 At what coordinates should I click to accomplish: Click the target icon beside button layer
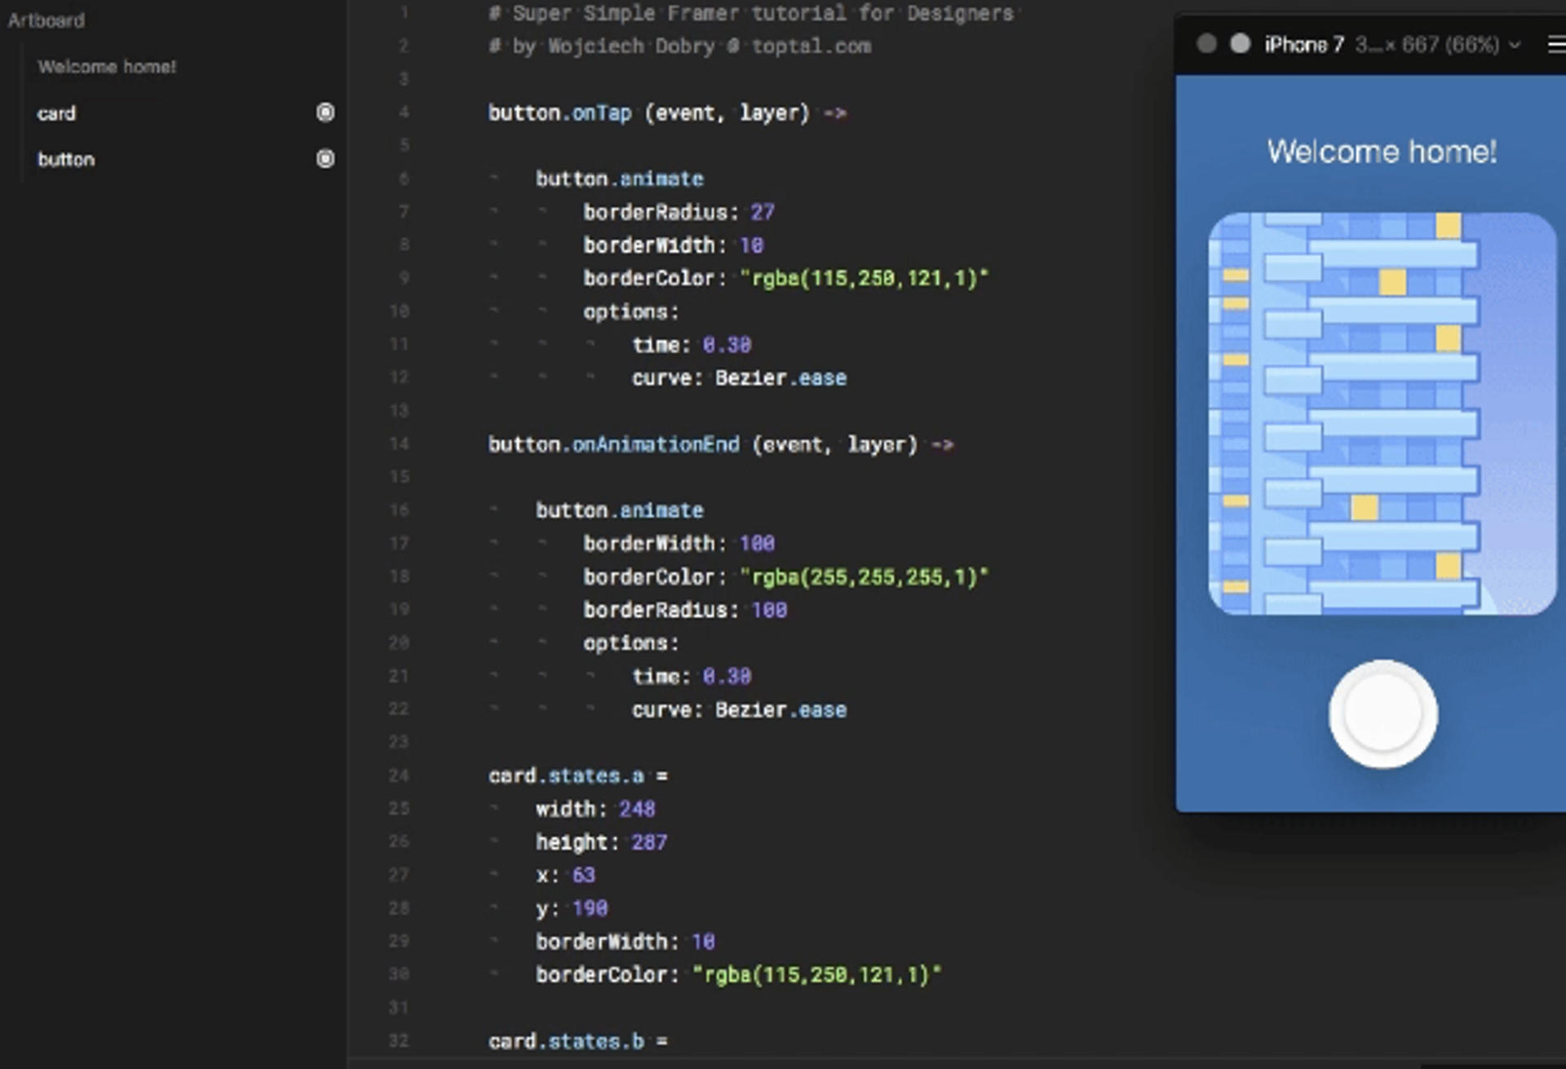325,159
